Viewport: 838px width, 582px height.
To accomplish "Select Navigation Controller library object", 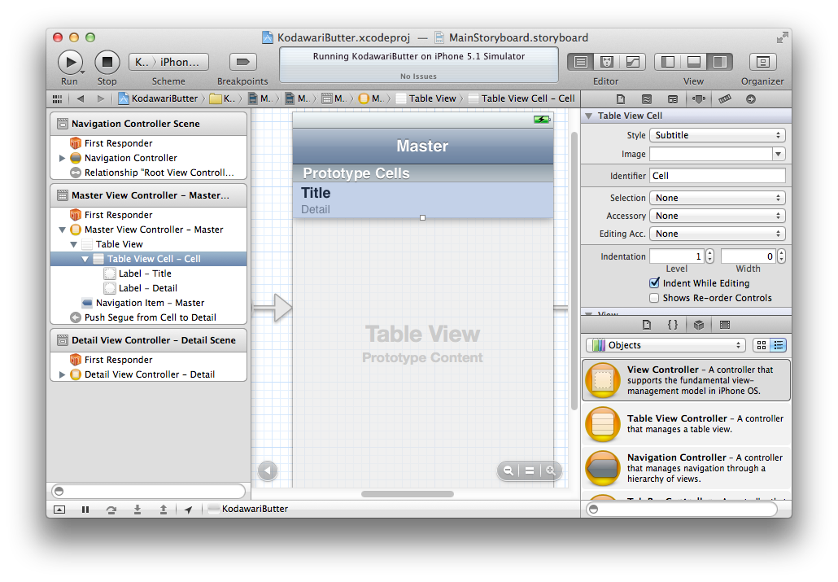I will (686, 468).
